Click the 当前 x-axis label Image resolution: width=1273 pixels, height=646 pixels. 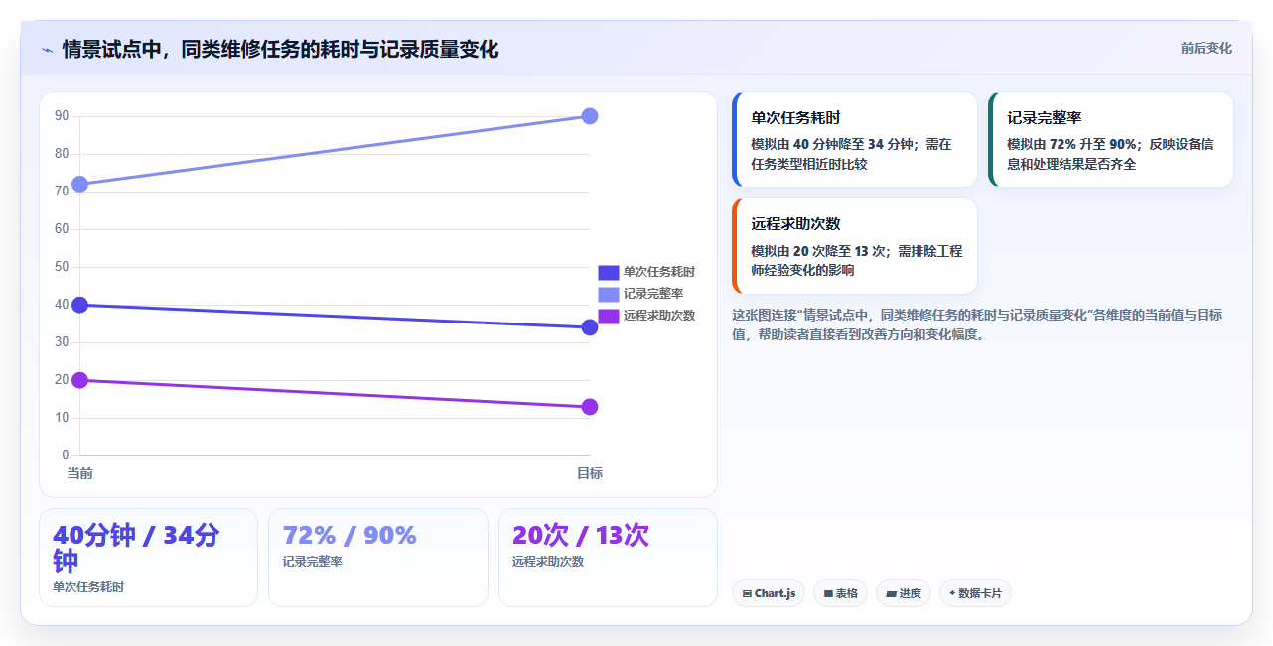click(79, 473)
